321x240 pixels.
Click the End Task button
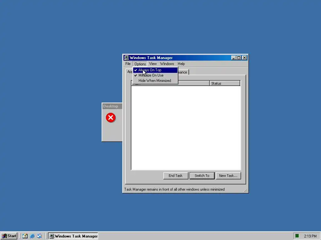(x=176, y=176)
